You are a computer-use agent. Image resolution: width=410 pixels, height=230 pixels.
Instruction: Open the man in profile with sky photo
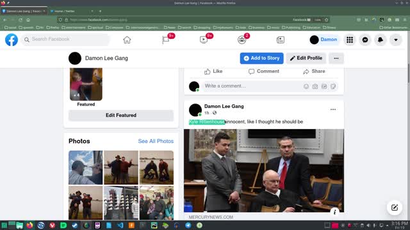tap(85, 167)
